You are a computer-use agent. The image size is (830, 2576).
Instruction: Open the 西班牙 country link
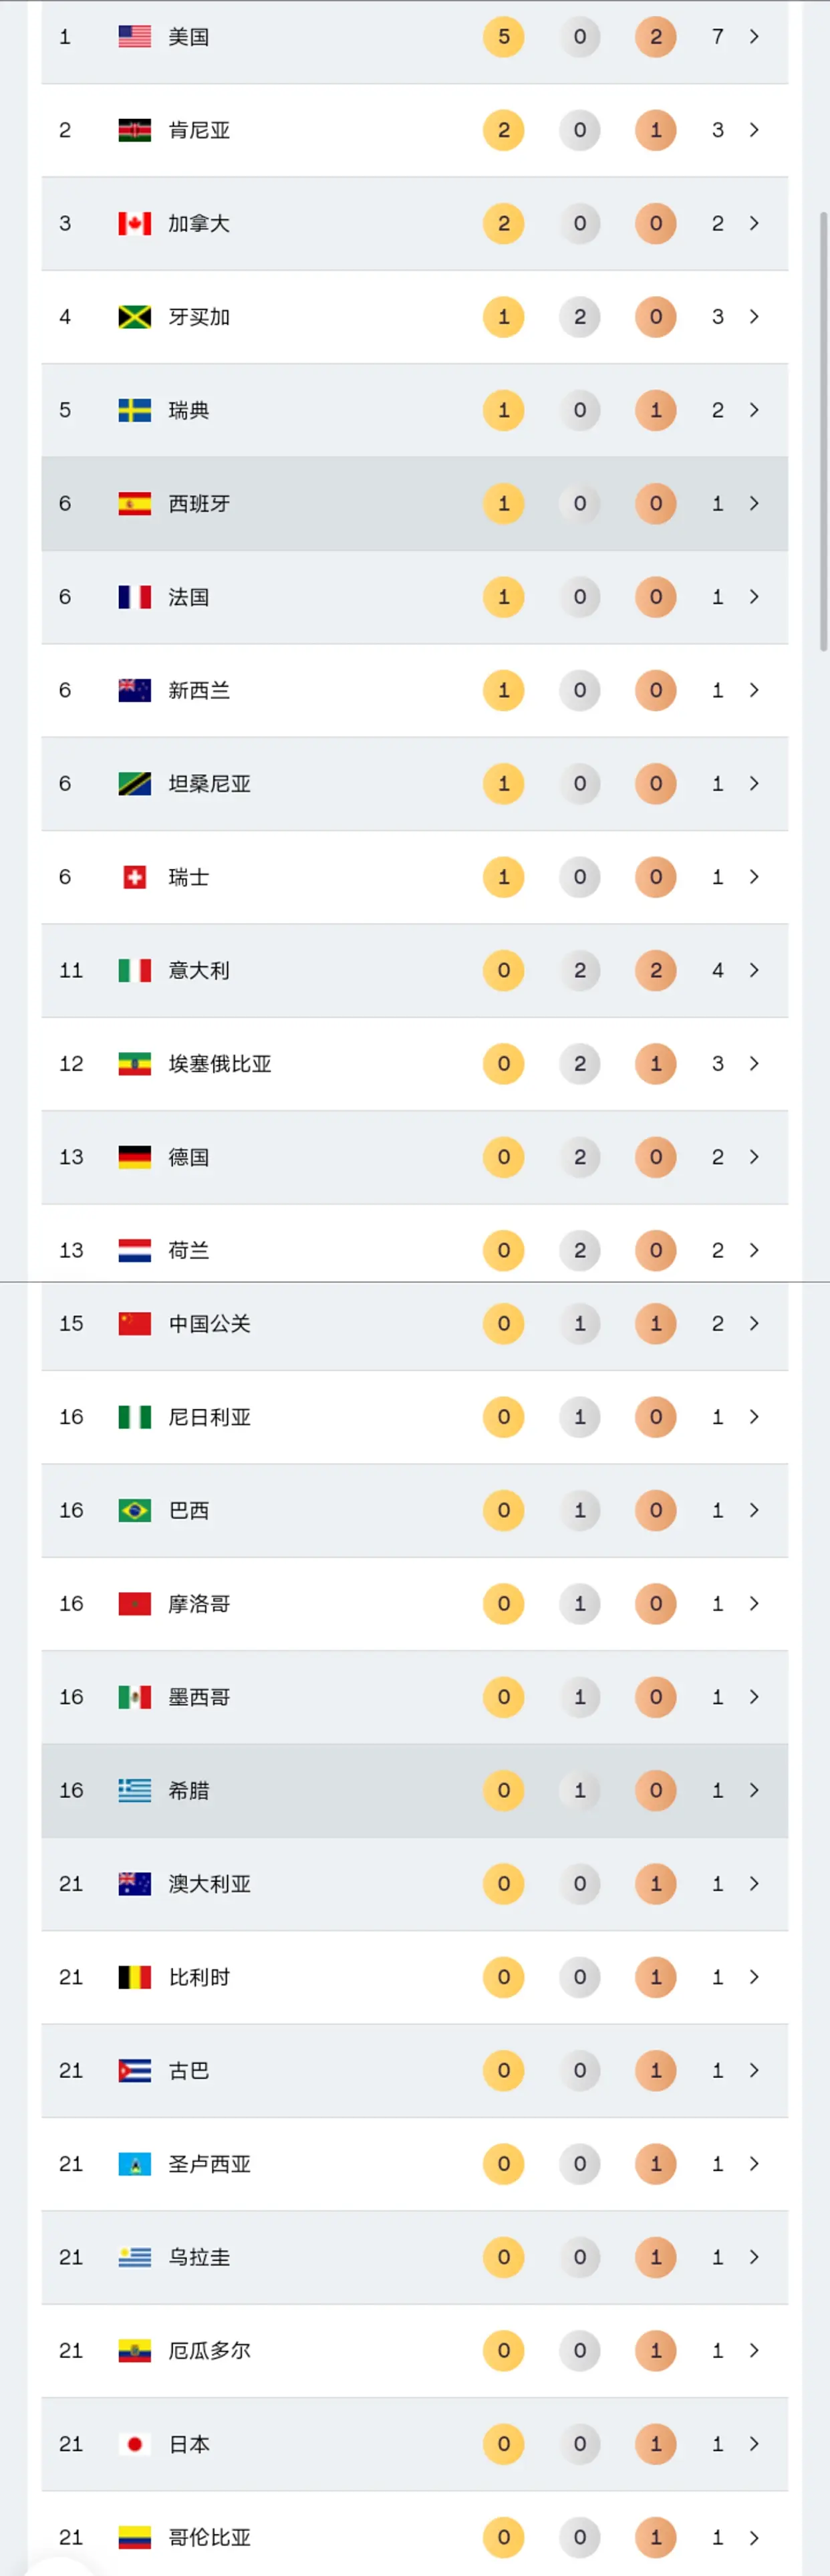click(199, 503)
